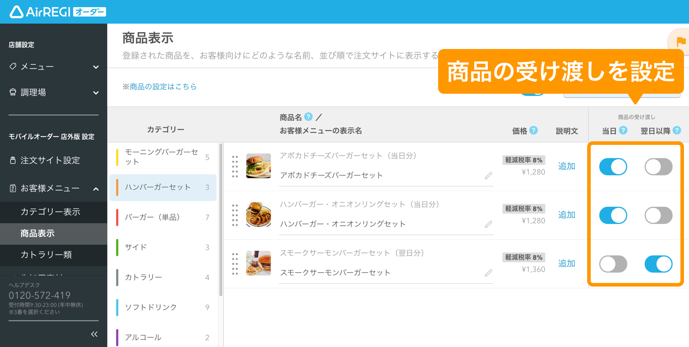The height and width of the screenshot is (347, 689).
Task: Click the ¥1,360 price text
Action: pos(534,269)
